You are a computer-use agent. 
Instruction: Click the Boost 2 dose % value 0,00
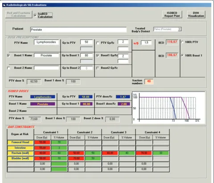point(112,119)
